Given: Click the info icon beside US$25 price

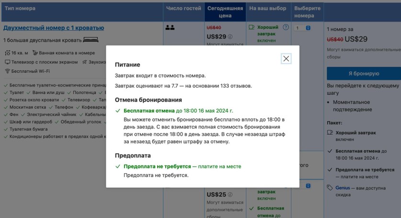Looking at the screenshot, I should 230,195.
